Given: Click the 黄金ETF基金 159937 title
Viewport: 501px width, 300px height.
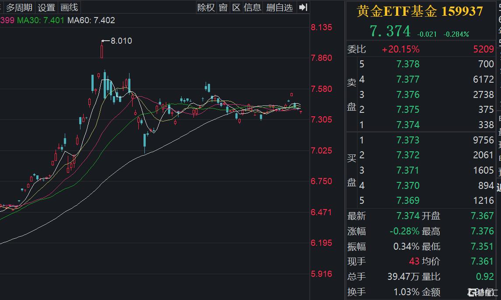Looking at the screenshot, I should [x=420, y=11].
